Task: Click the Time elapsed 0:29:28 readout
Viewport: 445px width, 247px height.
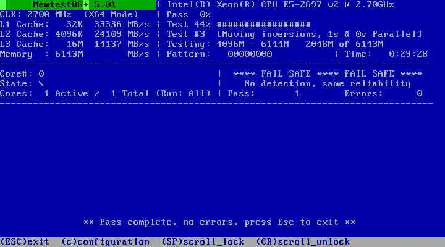Action: tap(408, 54)
